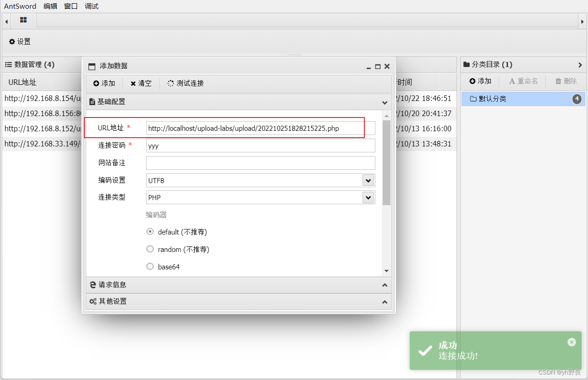Click the dialog scrollbar down arrow
The image size is (588, 380).
(386, 271)
